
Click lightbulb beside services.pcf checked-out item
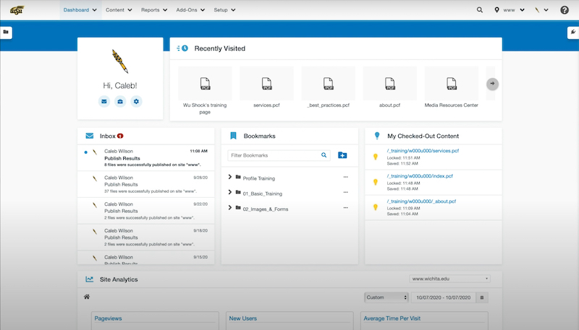[x=376, y=157]
